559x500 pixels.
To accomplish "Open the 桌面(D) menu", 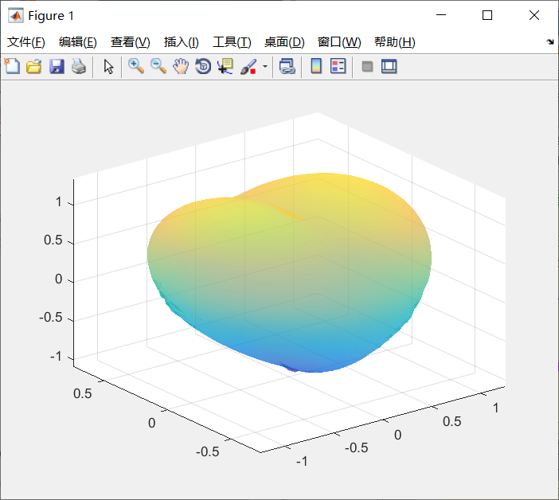I will (284, 42).
